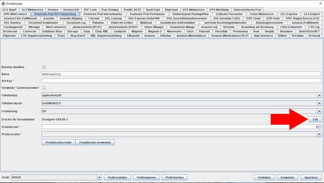
Task: Open the Deutsche Post Portokasse tab
Action: [147, 14]
